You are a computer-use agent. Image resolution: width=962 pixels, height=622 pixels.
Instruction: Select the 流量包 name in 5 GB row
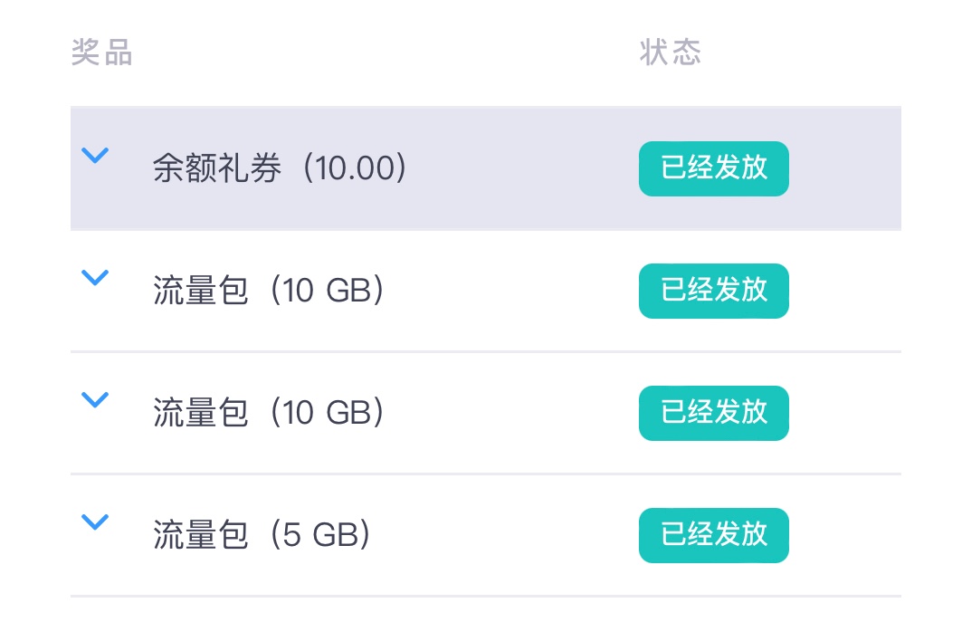click(x=200, y=536)
